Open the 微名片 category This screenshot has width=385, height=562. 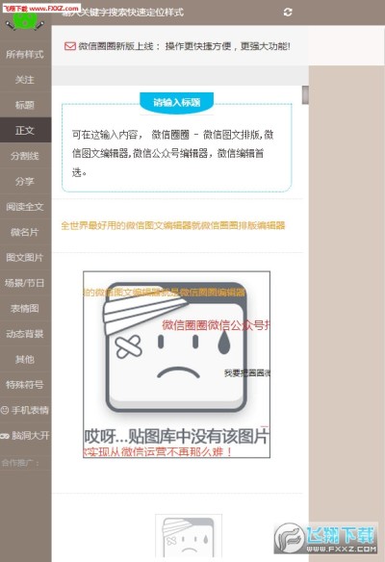pos(25,232)
